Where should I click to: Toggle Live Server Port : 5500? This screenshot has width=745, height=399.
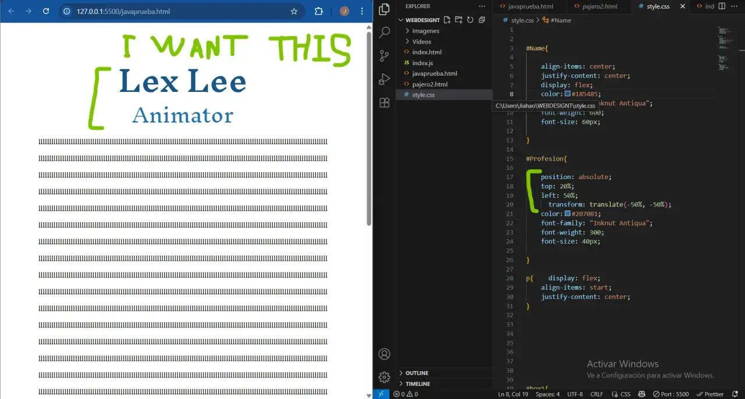(670, 394)
